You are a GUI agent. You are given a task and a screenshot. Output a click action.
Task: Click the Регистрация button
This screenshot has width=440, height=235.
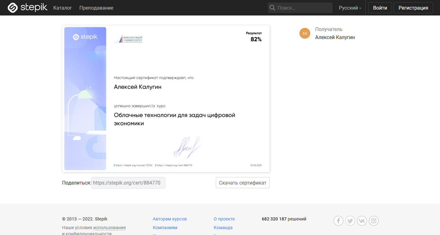pyautogui.click(x=413, y=7)
